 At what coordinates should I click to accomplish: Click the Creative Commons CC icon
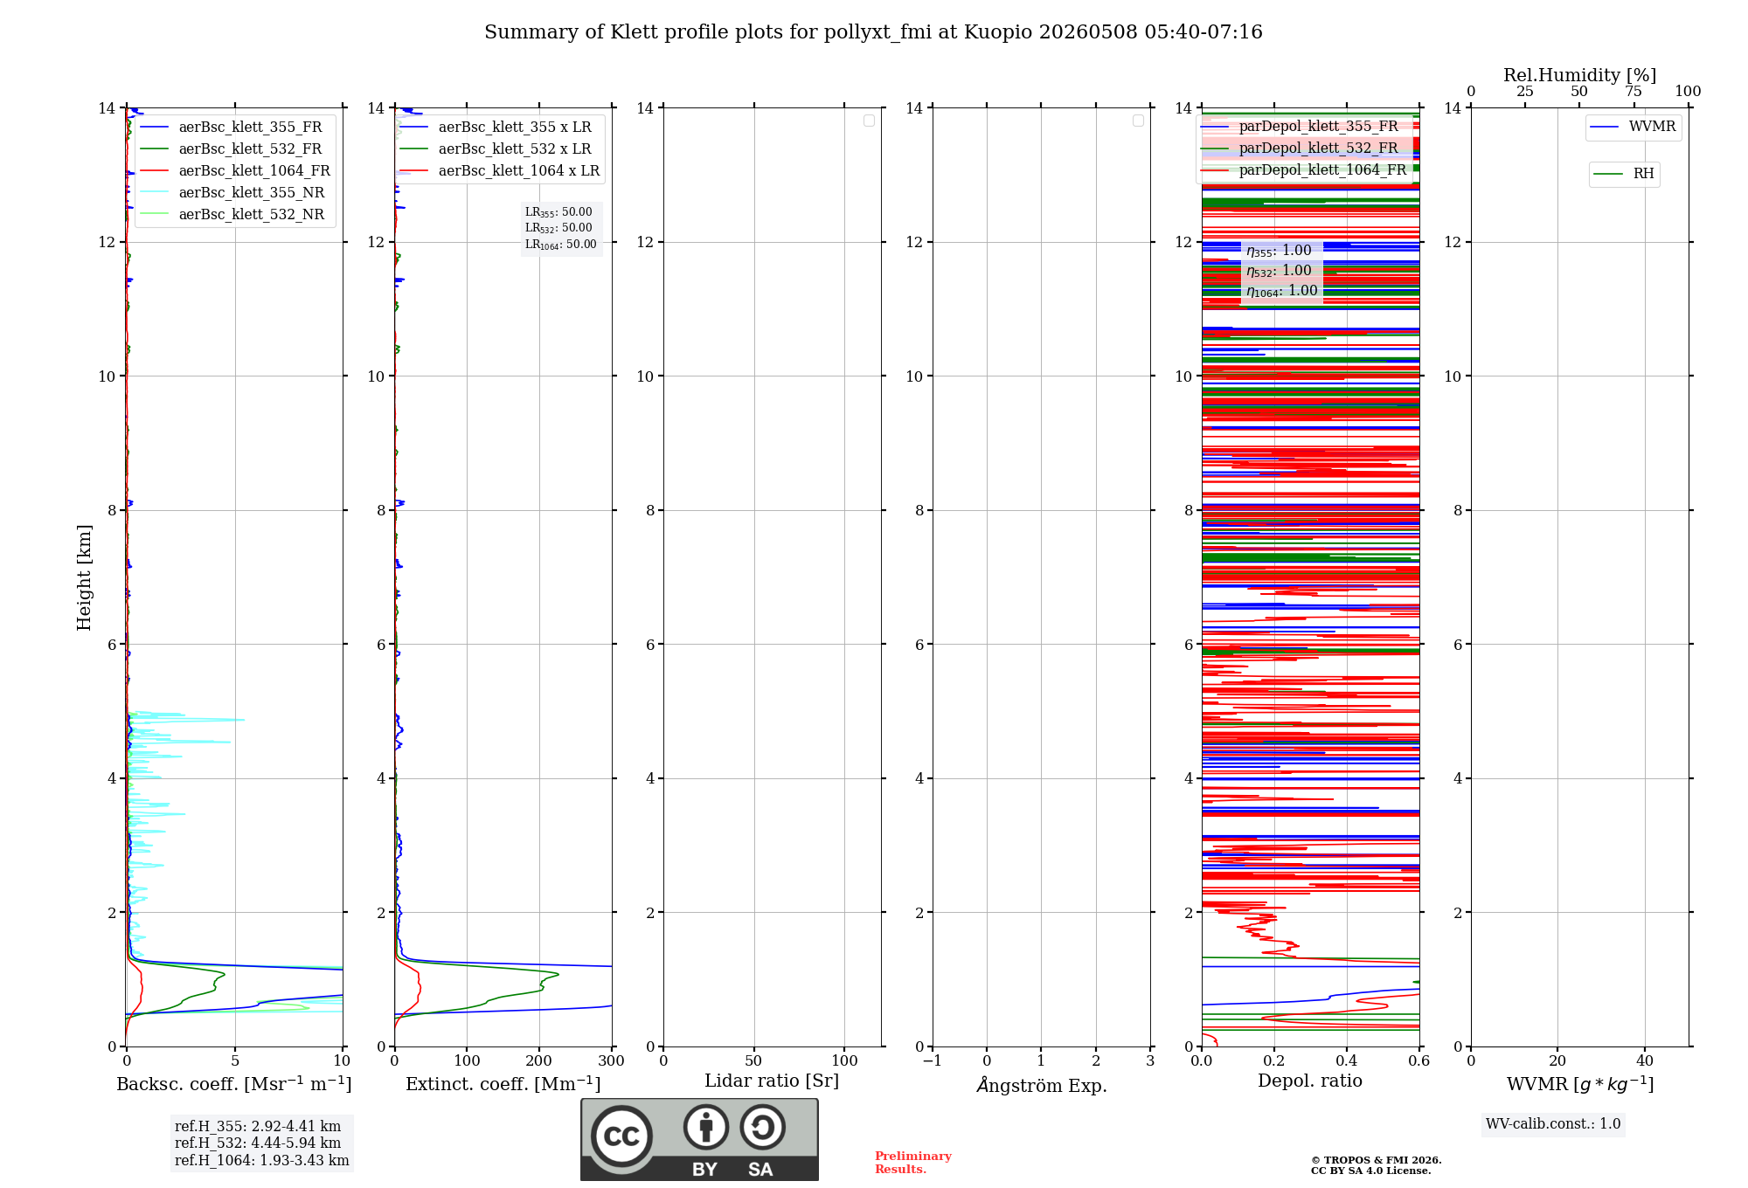coord(621,1136)
